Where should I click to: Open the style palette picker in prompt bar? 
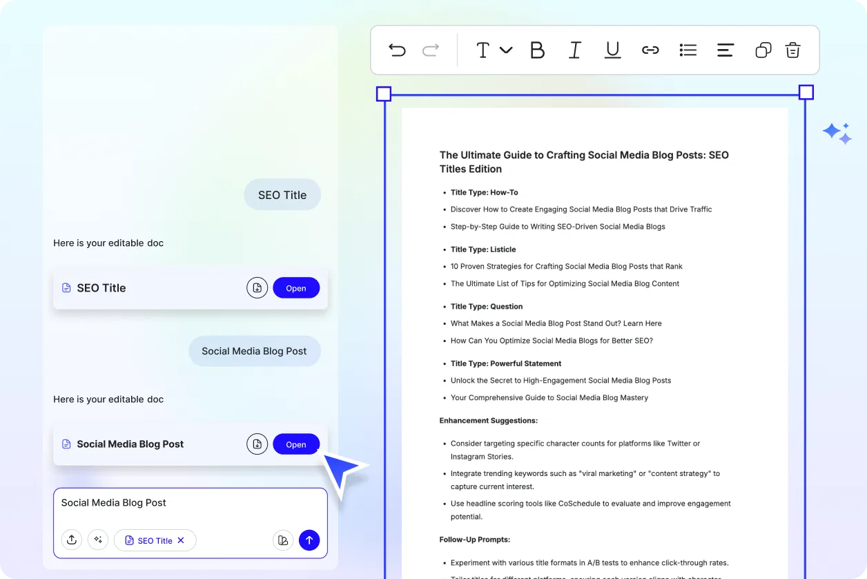283,540
